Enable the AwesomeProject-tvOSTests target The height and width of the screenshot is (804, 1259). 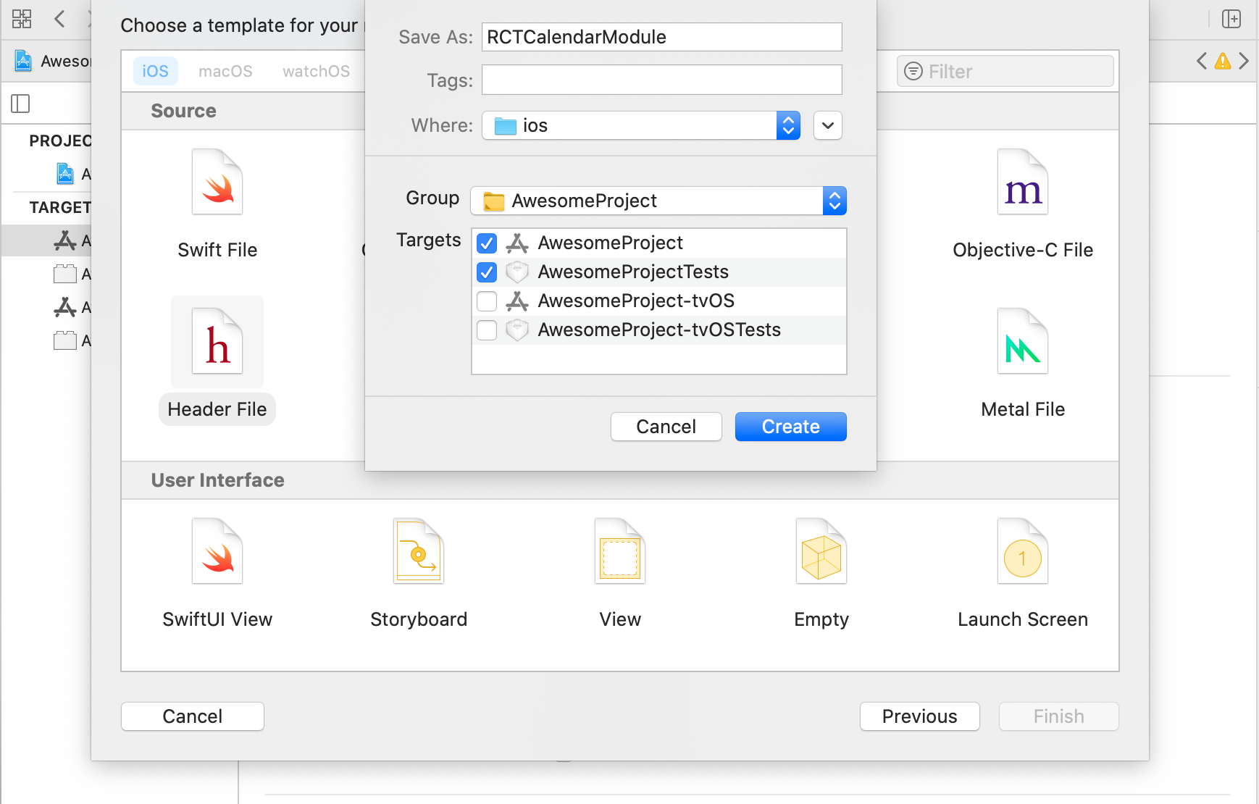486,330
